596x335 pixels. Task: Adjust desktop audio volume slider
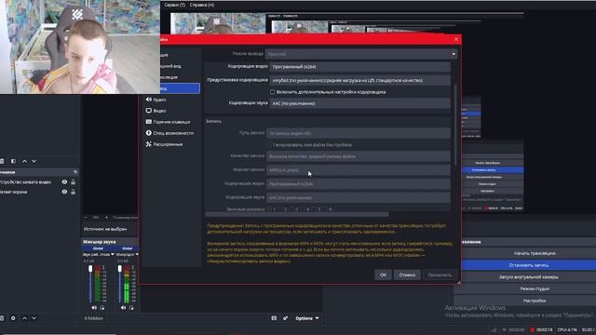point(90,284)
